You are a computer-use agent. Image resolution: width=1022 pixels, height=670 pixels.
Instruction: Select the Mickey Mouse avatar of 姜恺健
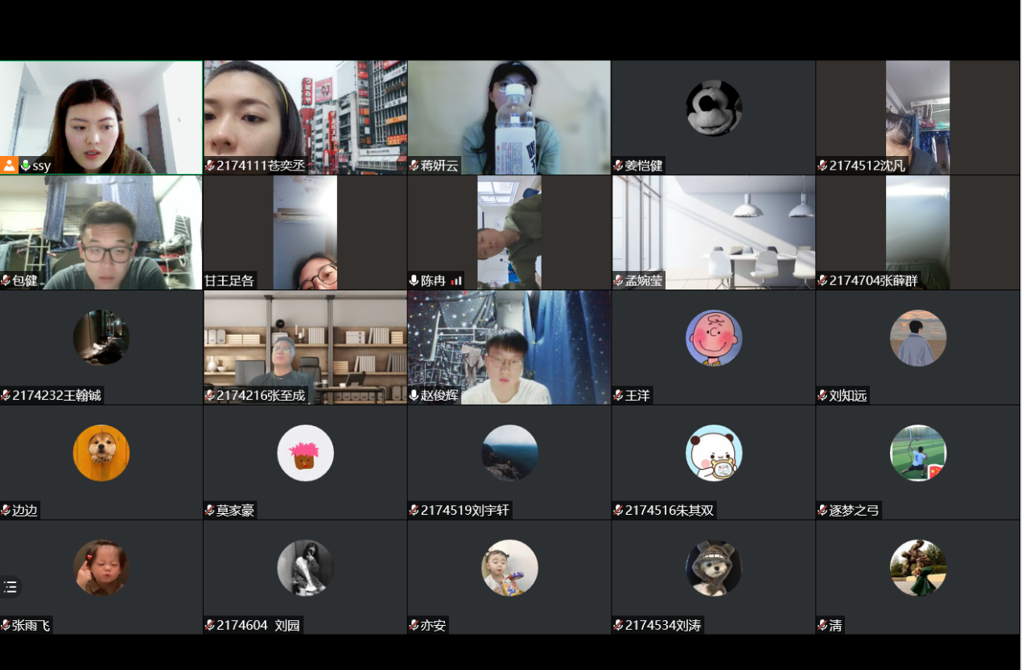pos(714,108)
